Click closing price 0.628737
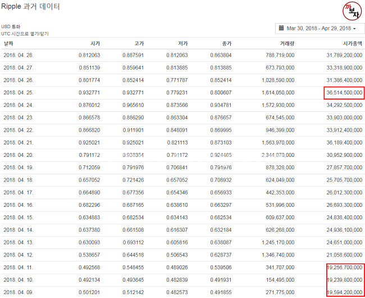This screenshot has height=298, width=365. tap(221, 255)
